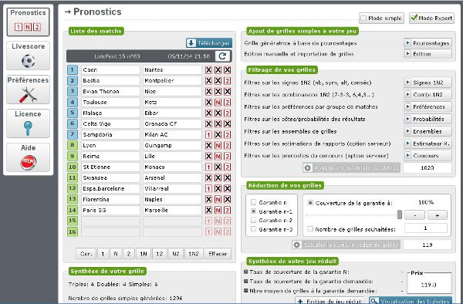Apply sign 2 with bottom button

click(129, 254)
